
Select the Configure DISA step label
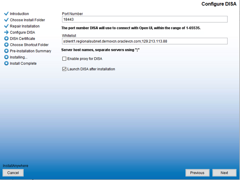pos(22,32)
